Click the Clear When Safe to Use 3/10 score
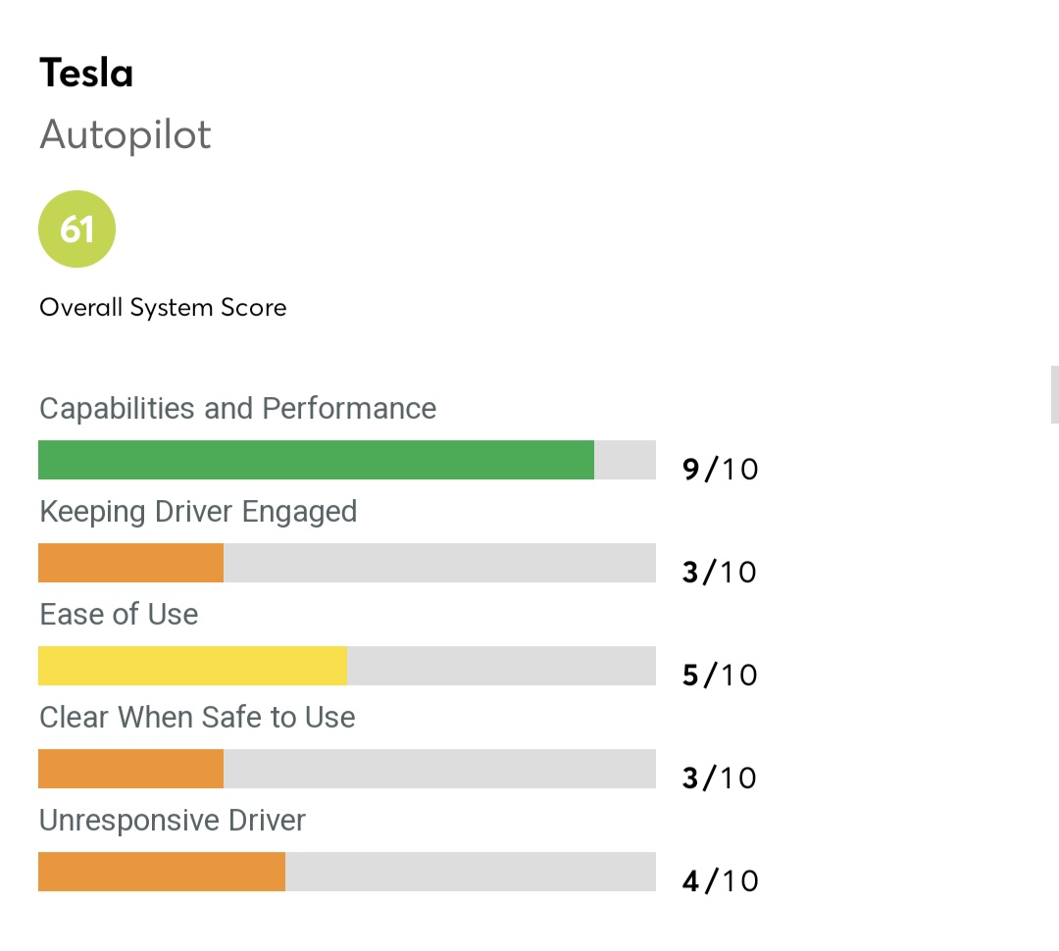Image resolution: width=1059 pixels, height=951 pixels. 720,778
